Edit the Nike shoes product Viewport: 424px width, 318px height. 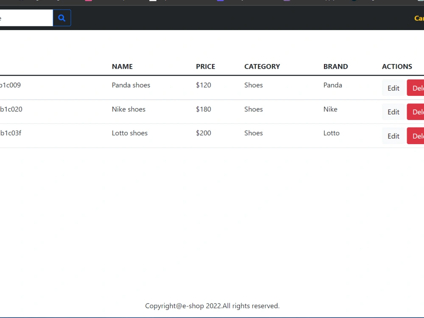[x=393, y=112]
